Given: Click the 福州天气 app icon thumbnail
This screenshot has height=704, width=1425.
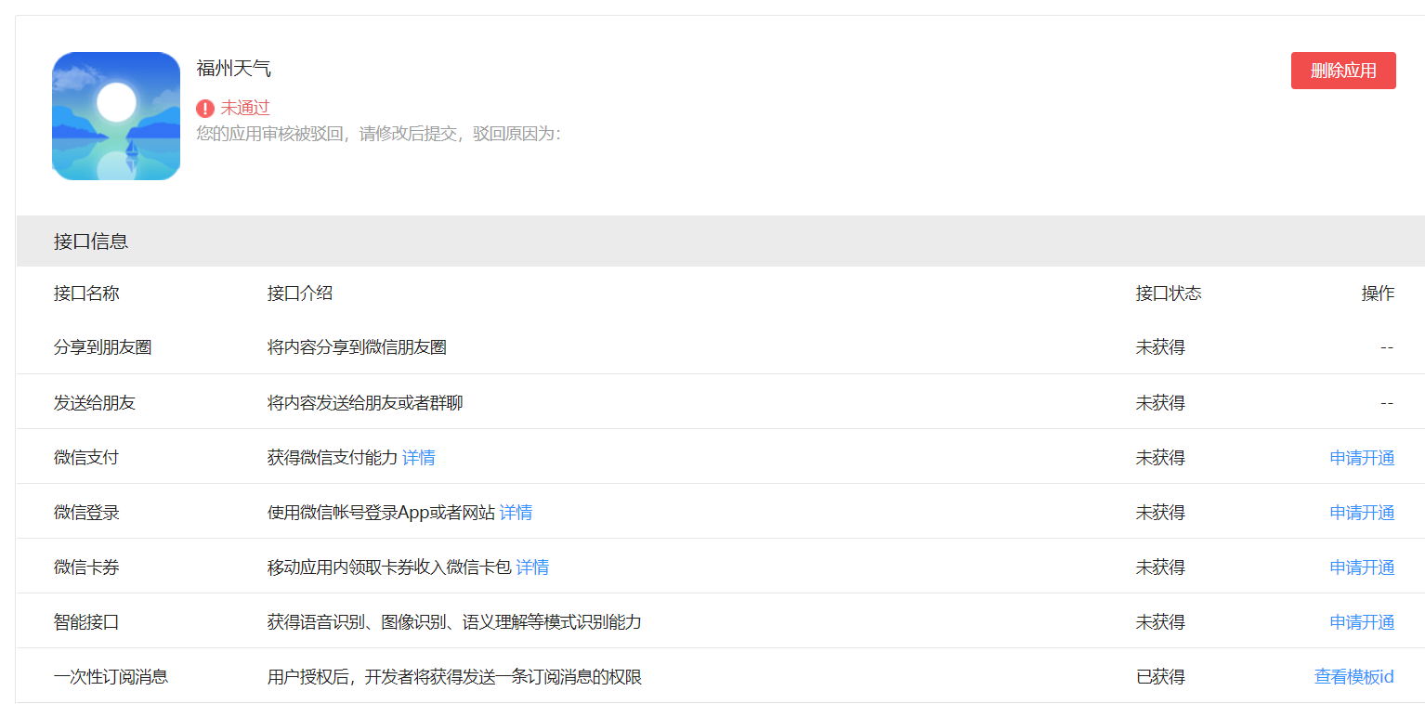Looking at the screenshot, I should pyautogui.click(x=116, y=116).
